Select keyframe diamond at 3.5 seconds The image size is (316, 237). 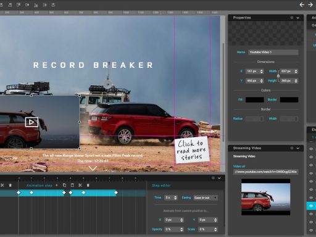pos(64,193)
